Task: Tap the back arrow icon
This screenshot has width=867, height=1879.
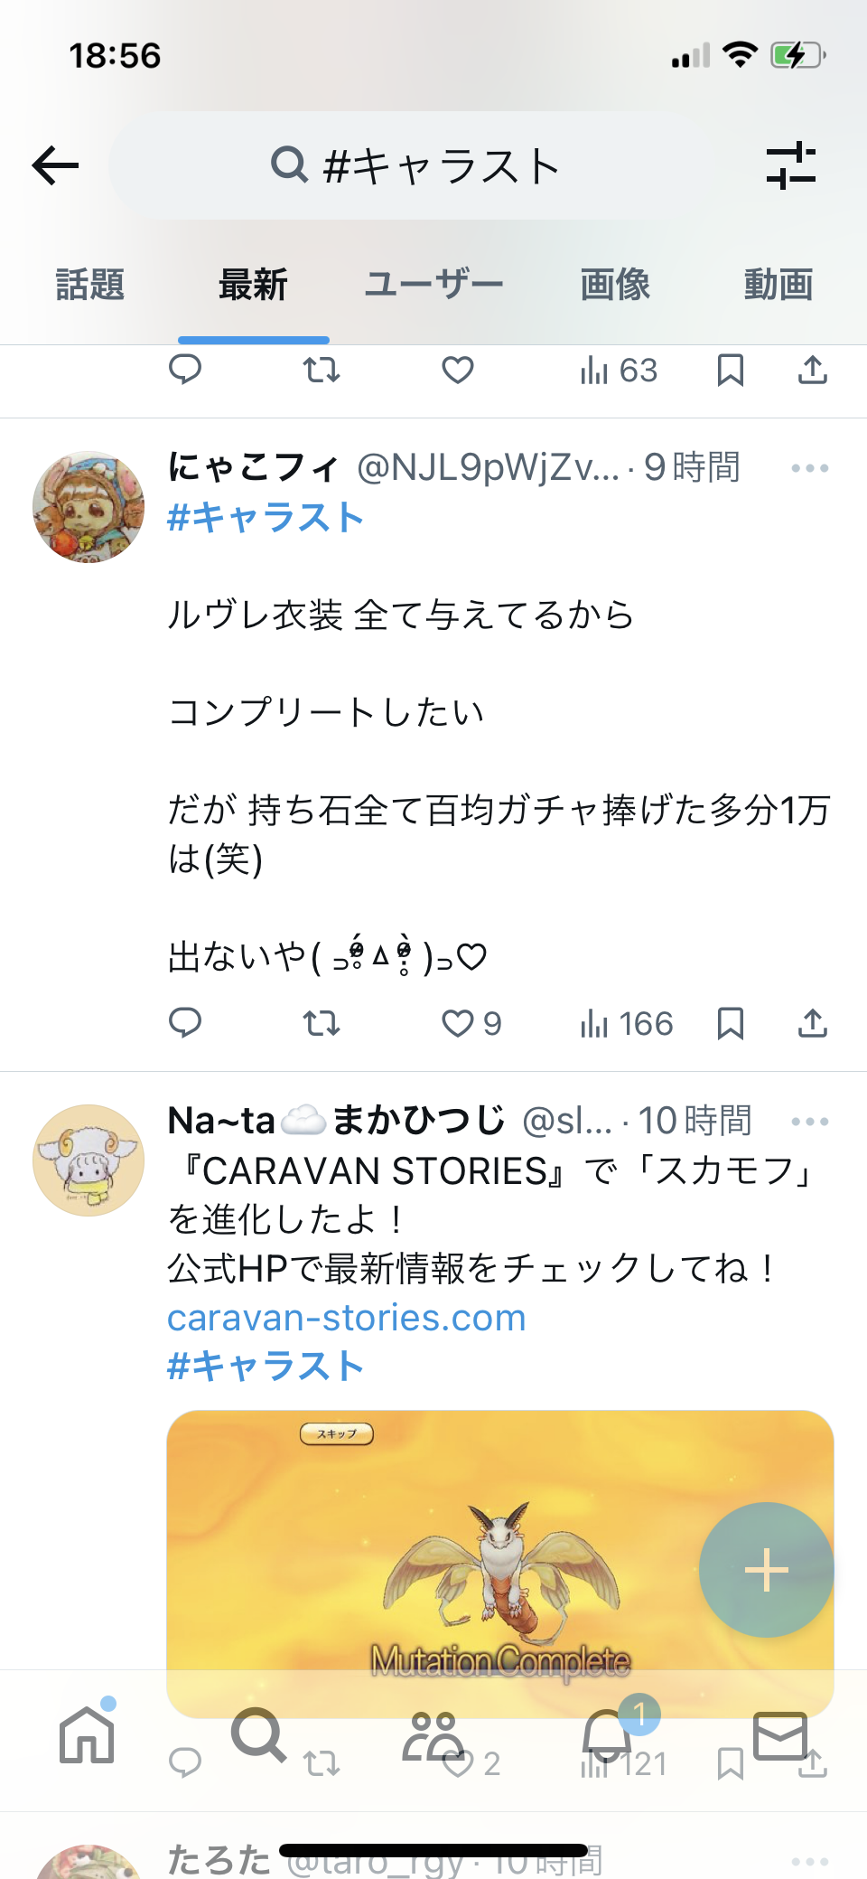Action: pos(55,165)
